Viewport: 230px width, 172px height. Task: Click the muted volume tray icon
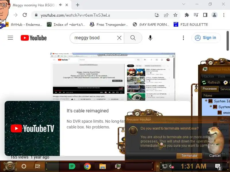[171, 166]
